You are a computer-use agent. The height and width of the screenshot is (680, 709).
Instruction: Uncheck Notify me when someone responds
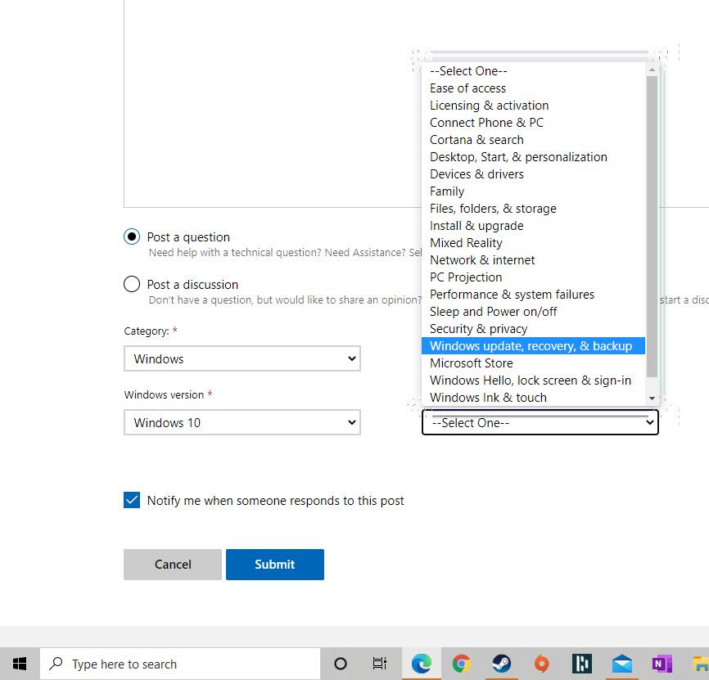[x=132, y=500]
